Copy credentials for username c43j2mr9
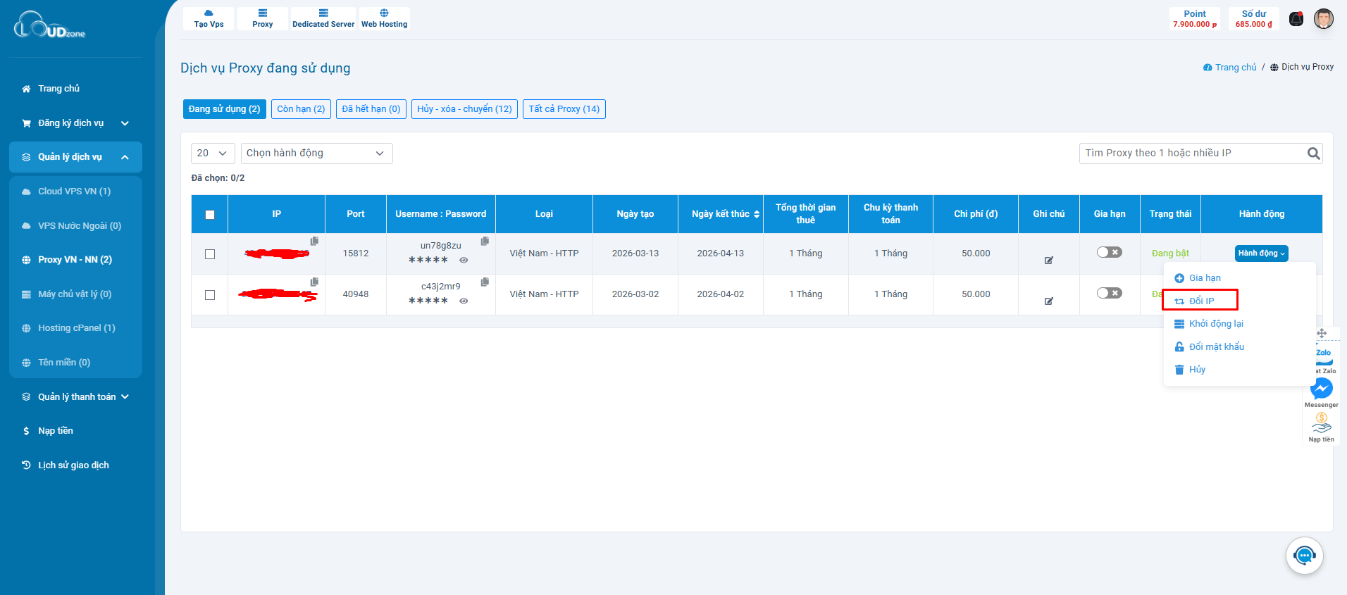The width and height of the screenshot is (1347, 595). click(x=485, y=282)
